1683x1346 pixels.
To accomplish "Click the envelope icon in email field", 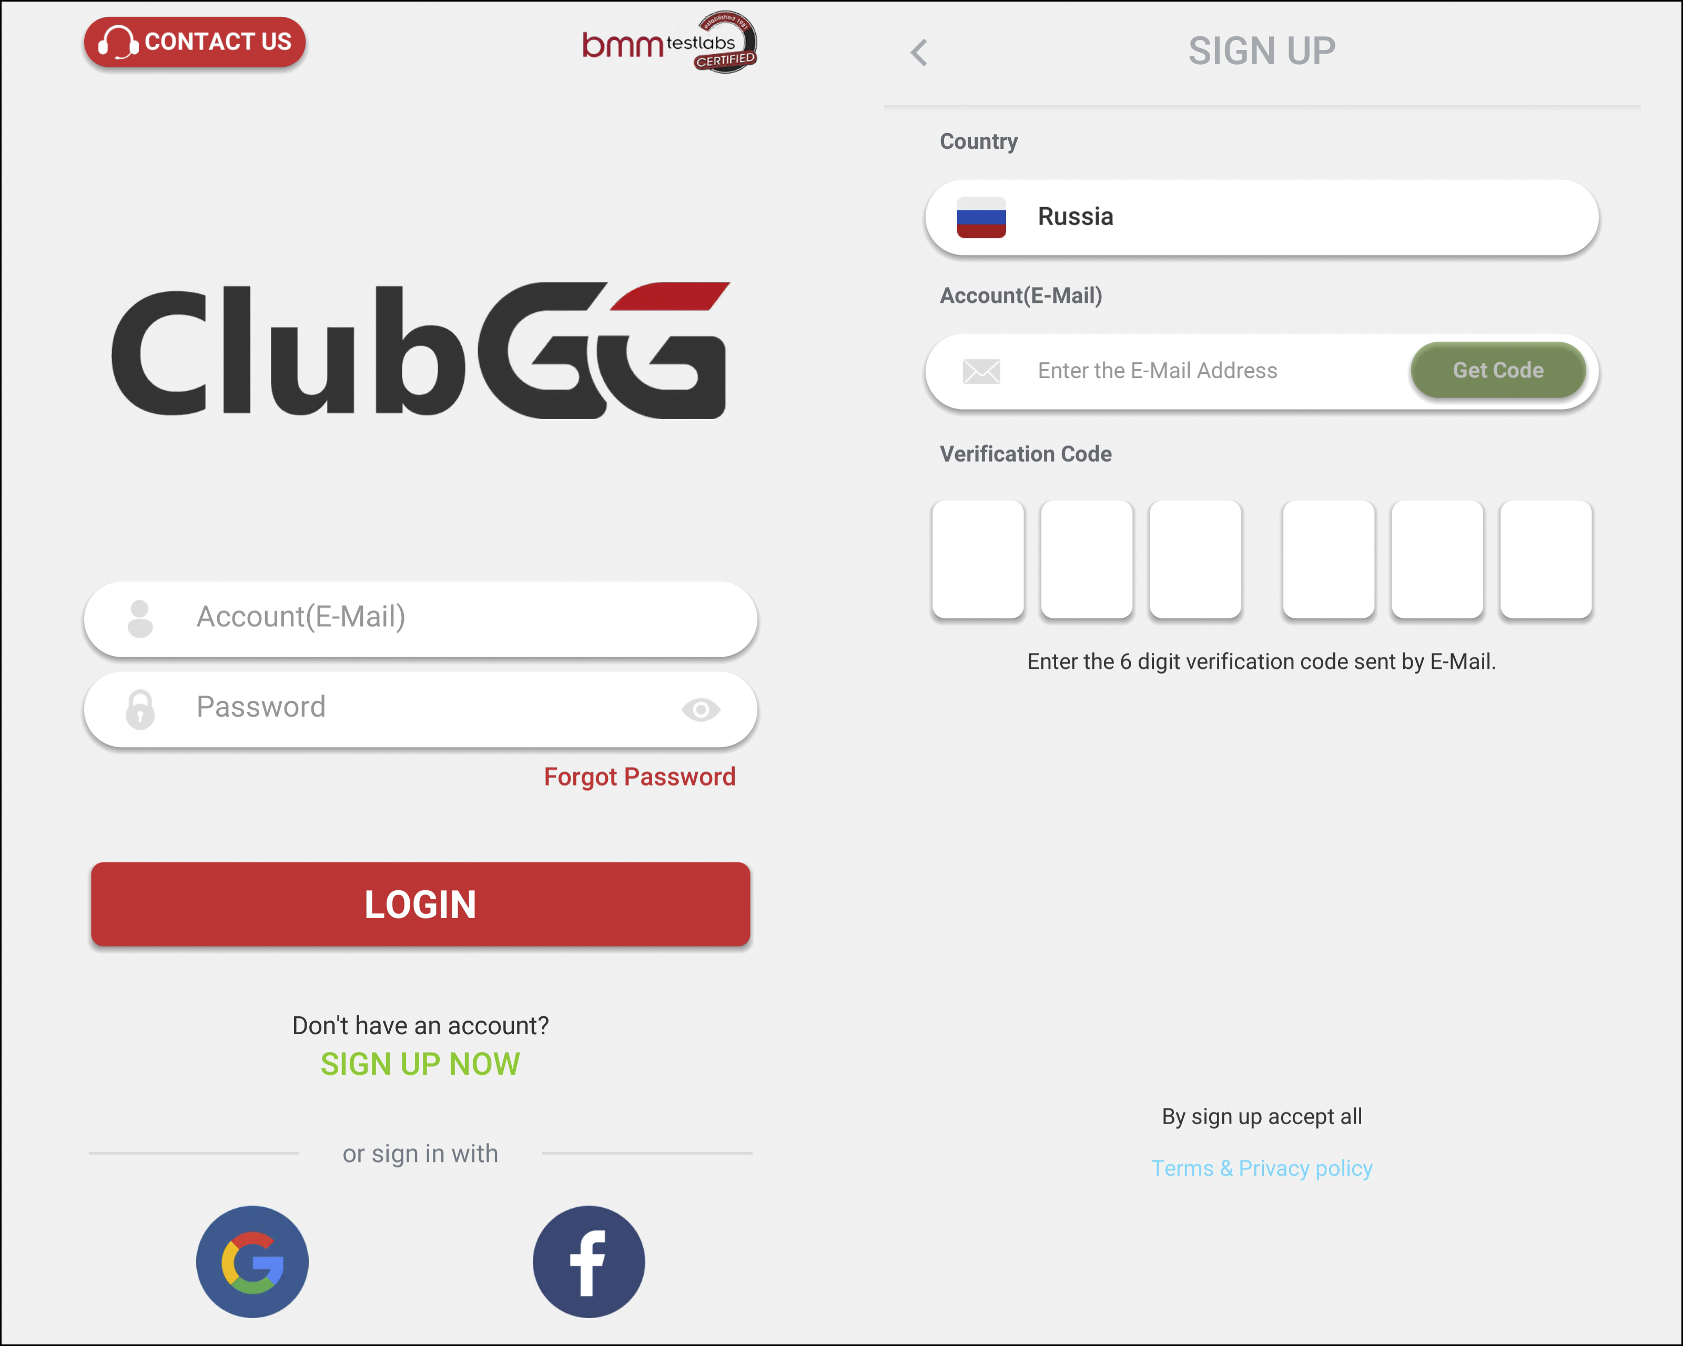I will pyautogui.click(x=981, y=371).
